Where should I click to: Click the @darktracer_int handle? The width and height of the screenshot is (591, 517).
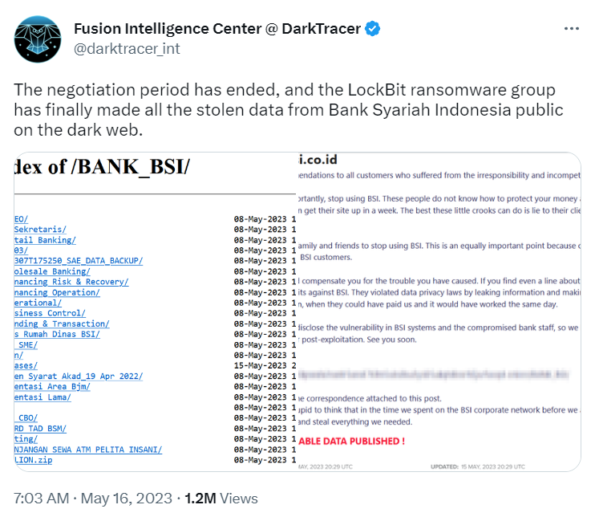(127, 48)
